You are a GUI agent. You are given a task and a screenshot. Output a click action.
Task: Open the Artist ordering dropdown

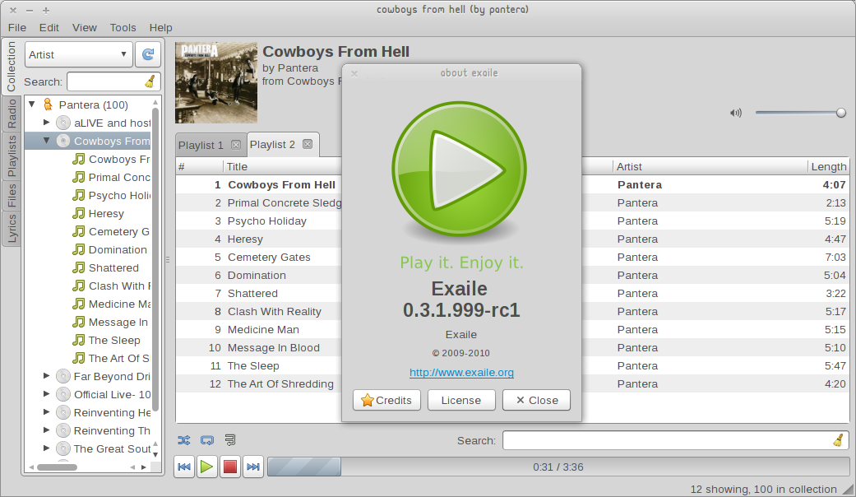[79, 54]
